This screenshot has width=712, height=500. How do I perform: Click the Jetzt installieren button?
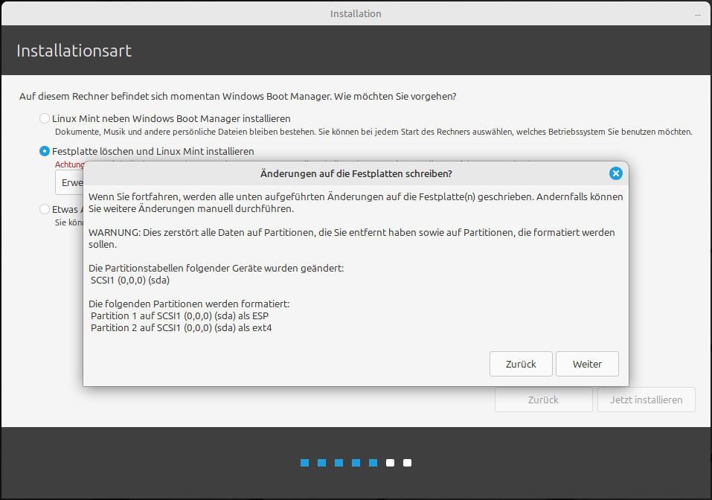coord(647,400)
